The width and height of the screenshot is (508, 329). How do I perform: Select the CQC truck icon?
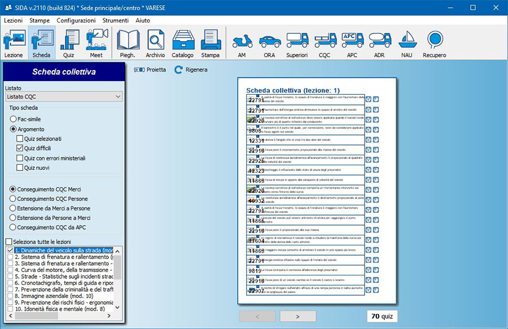coord(325,43)
